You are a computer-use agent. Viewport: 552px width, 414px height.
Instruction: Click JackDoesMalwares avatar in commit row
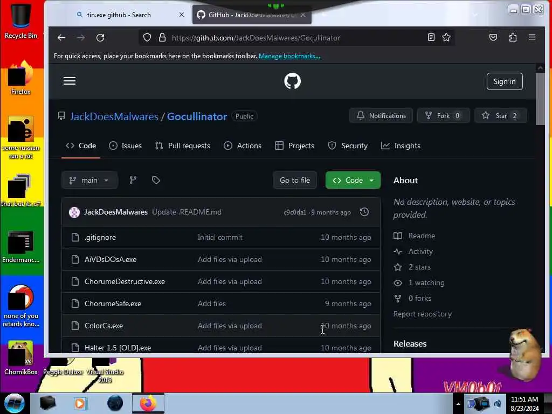click(x=74, y=212)
